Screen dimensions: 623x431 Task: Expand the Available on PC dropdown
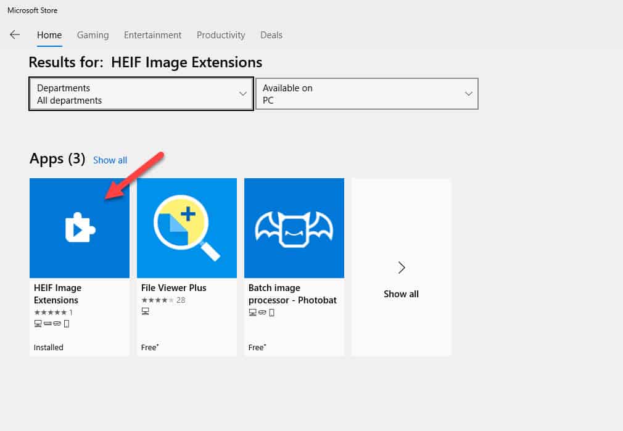pos(367,94)
